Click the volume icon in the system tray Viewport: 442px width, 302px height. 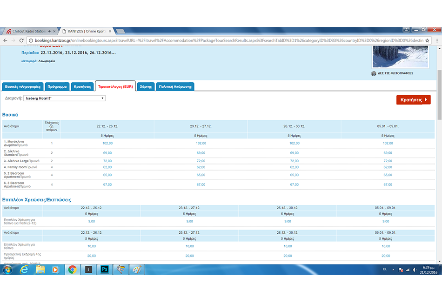pyautogui.click(x=415, y=269)
